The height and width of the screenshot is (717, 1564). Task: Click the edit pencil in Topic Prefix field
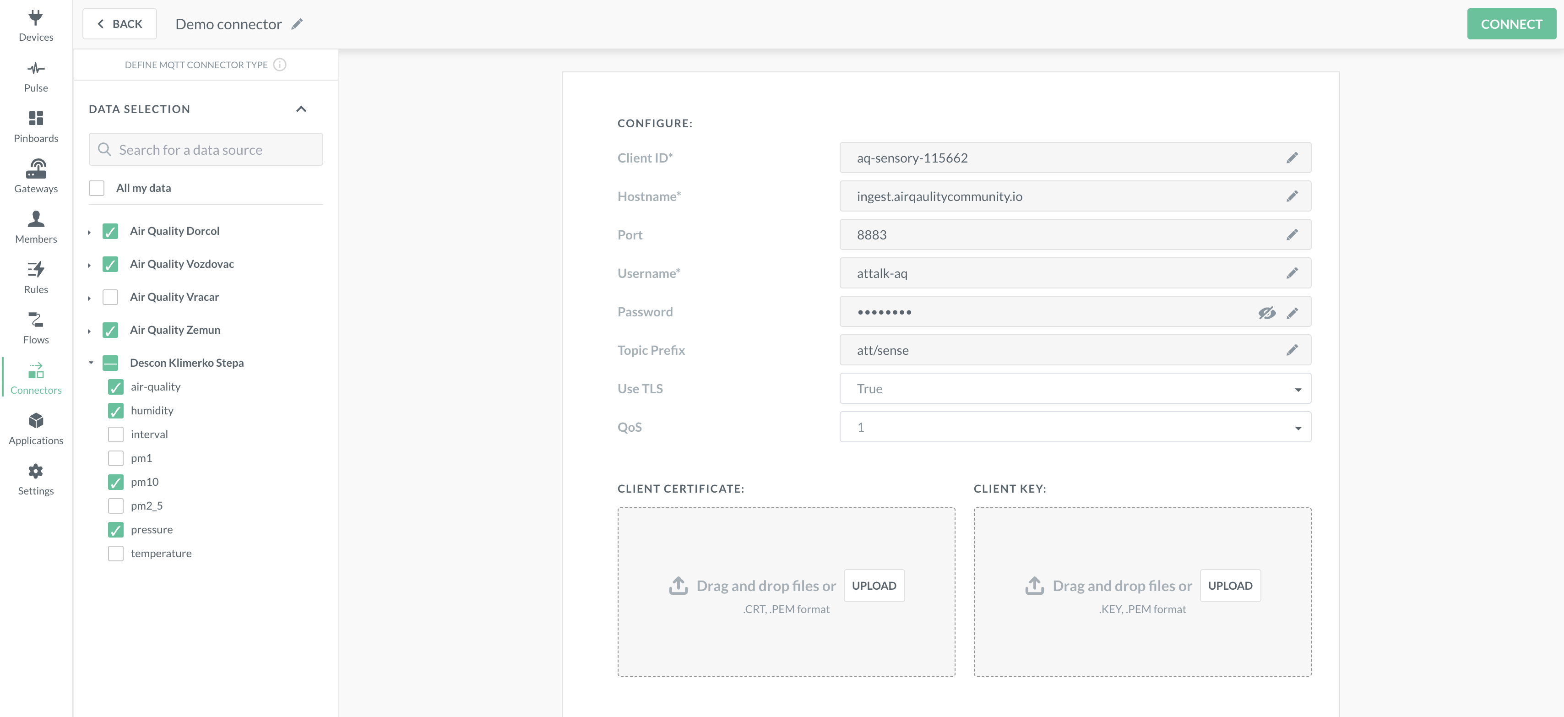[1292, 350]
